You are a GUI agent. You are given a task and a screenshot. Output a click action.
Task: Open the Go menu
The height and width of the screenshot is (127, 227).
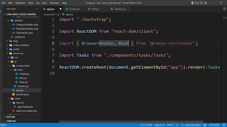[38, 3]
